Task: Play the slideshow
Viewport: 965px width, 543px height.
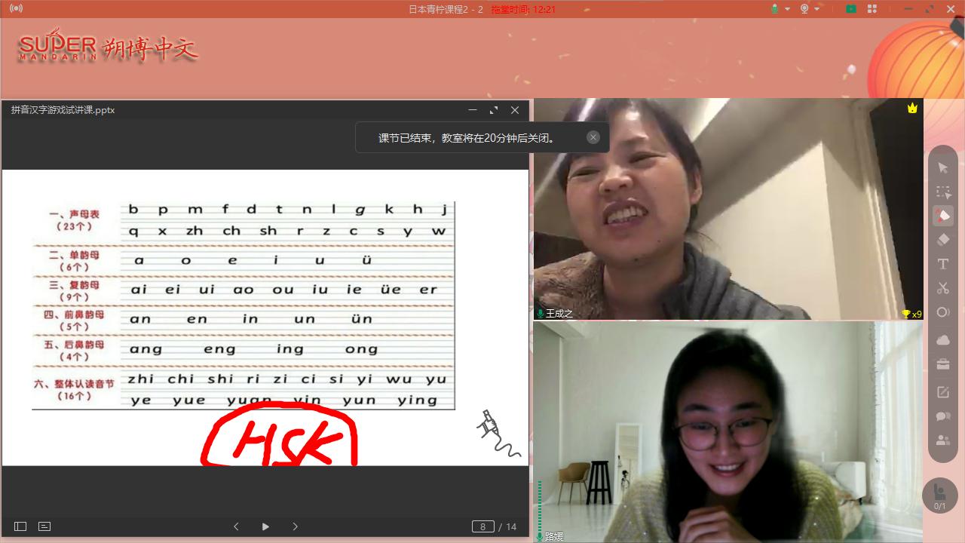Action: coord(265,526)
